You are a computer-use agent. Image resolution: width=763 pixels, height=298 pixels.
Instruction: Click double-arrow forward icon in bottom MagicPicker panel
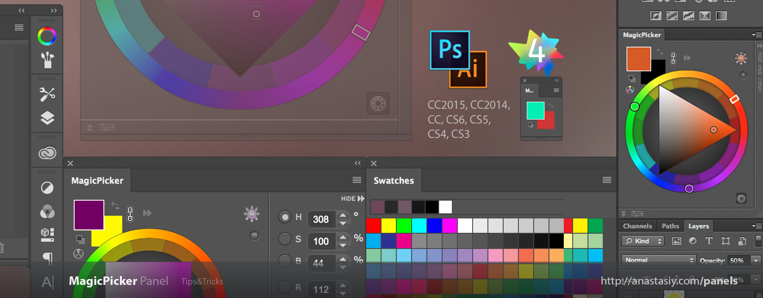tap(147, 213)
